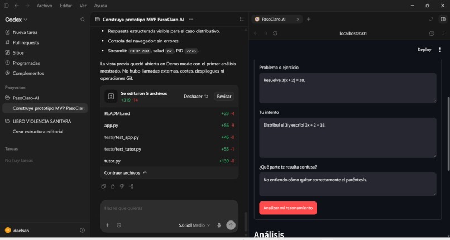Open the help icon beside daelsan
The width and height of the screenshot is (450, 240).
point(83,231)
